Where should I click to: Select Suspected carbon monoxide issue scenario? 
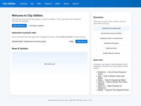click(111, 38)
